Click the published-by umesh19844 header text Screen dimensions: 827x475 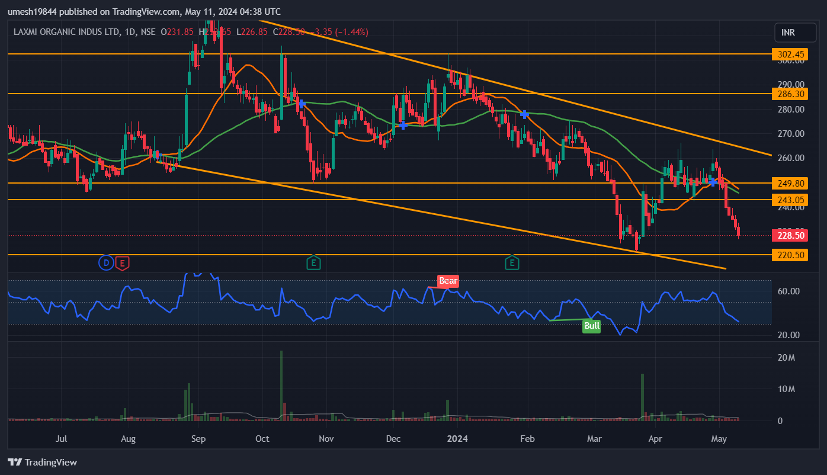pyautogui.click(x=144, y=11)
